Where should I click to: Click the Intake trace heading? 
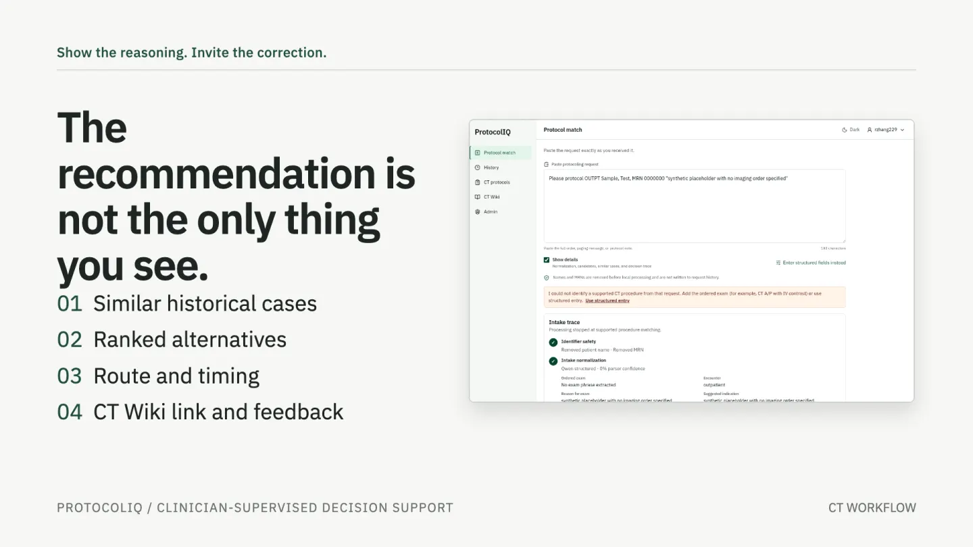coord(564,322)
